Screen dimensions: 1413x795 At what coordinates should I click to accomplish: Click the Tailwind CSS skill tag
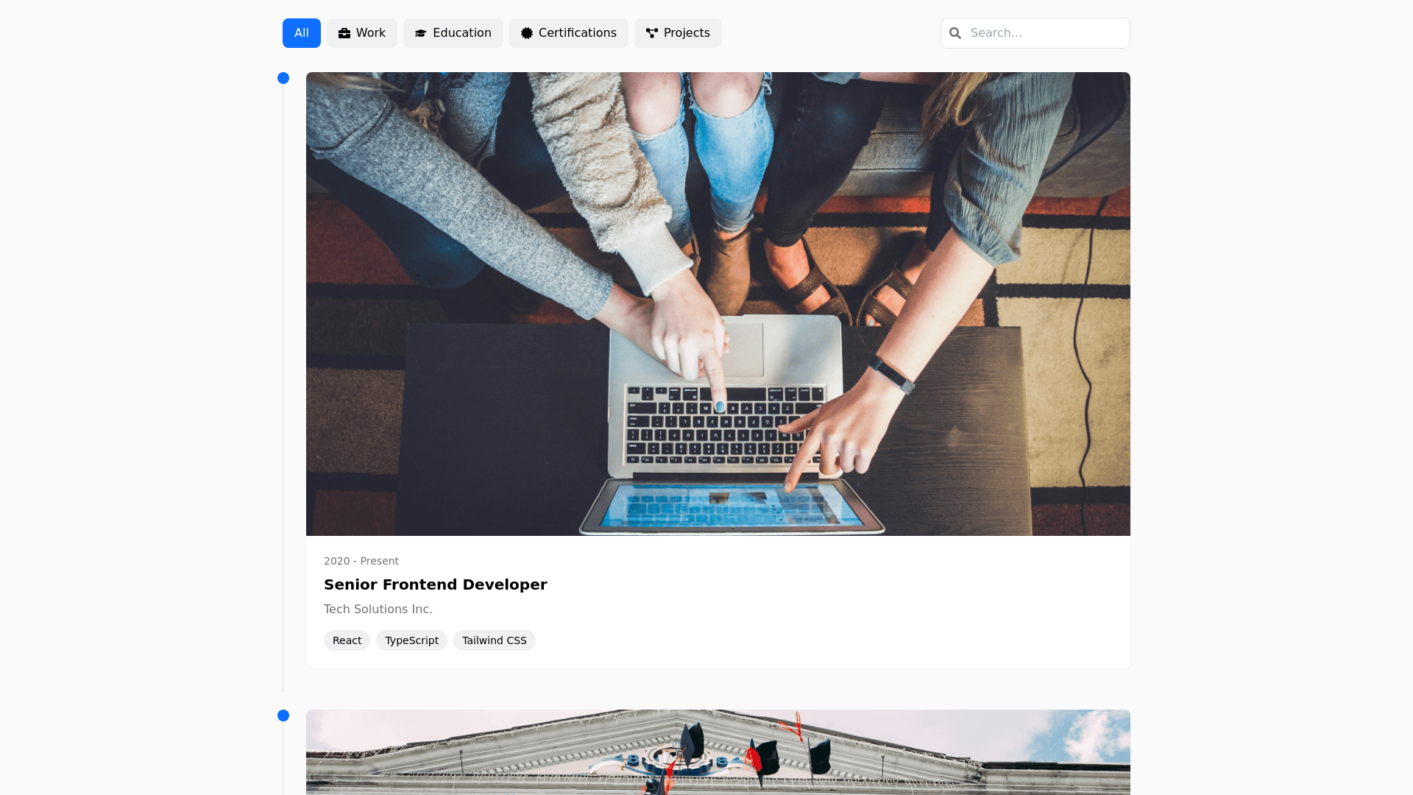pyautogui.click(x=494, y=640)
